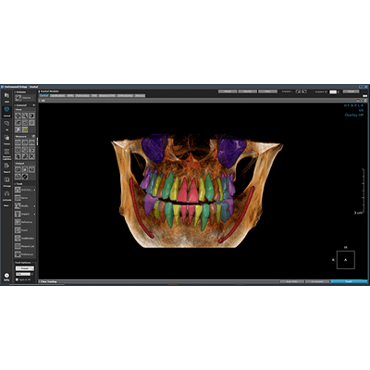
Task: Open the Dental module in the sidebar
Action: pyautogui.click(x=6, y=111)
